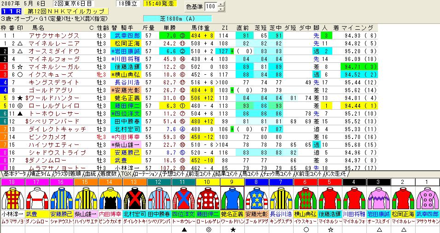
Task: Sort by the 単勝 column header
Action: point(170,28)
